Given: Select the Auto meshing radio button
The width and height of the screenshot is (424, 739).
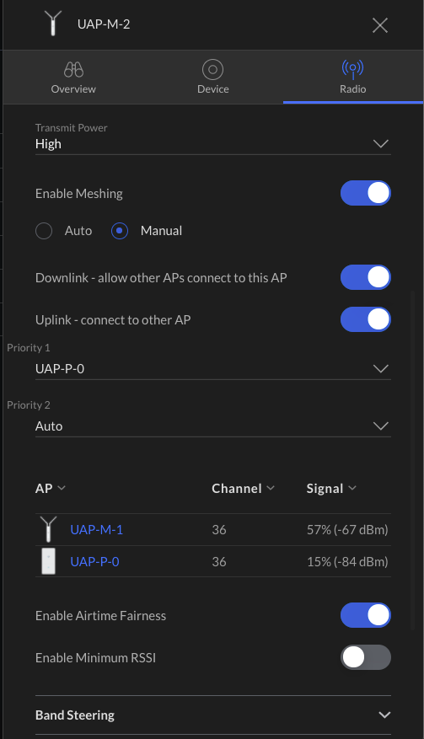Looking at the screenshot, I should [44, 231].
